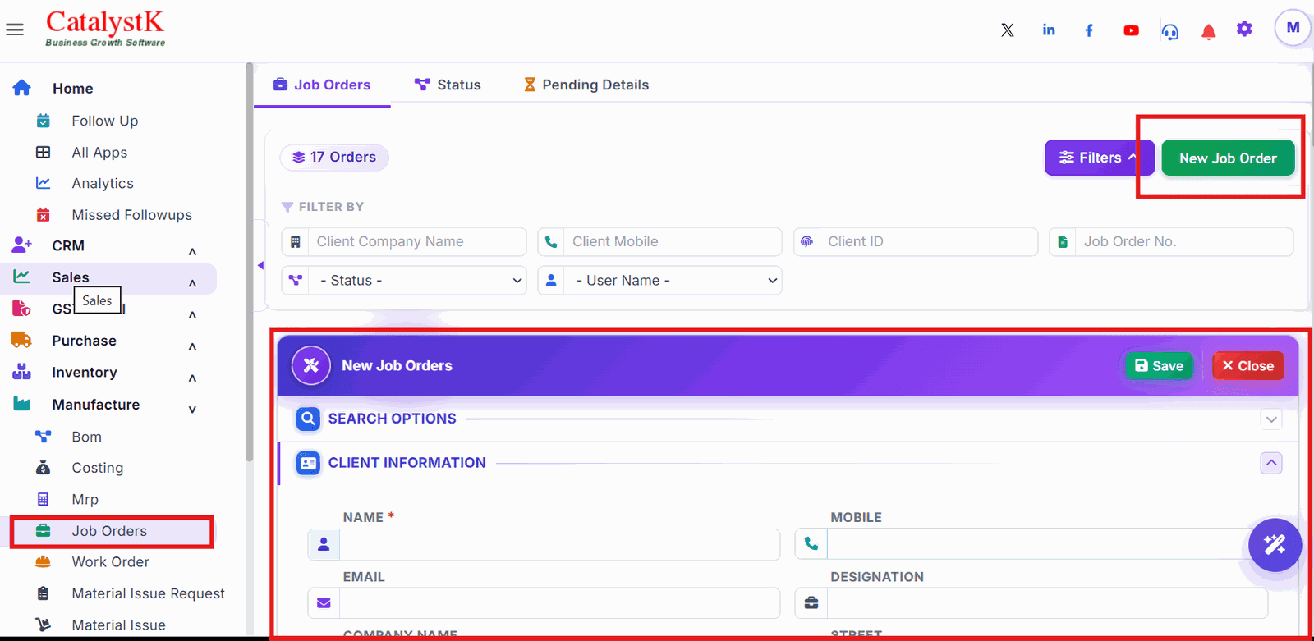Open the hamburger menu
This screenshot has height=641, width=1314.
tap(15, 30)
